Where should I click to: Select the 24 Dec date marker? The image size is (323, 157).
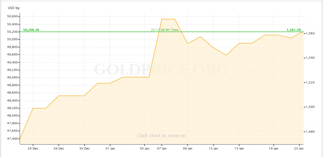coord(33,148)
